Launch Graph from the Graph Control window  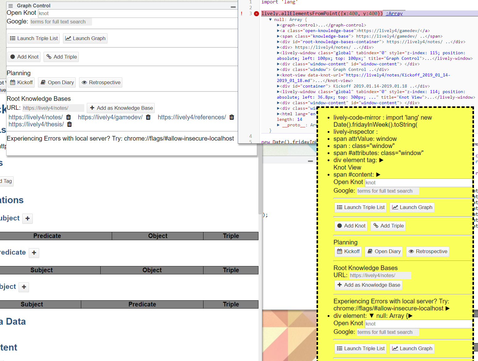[x=85, y=38]
